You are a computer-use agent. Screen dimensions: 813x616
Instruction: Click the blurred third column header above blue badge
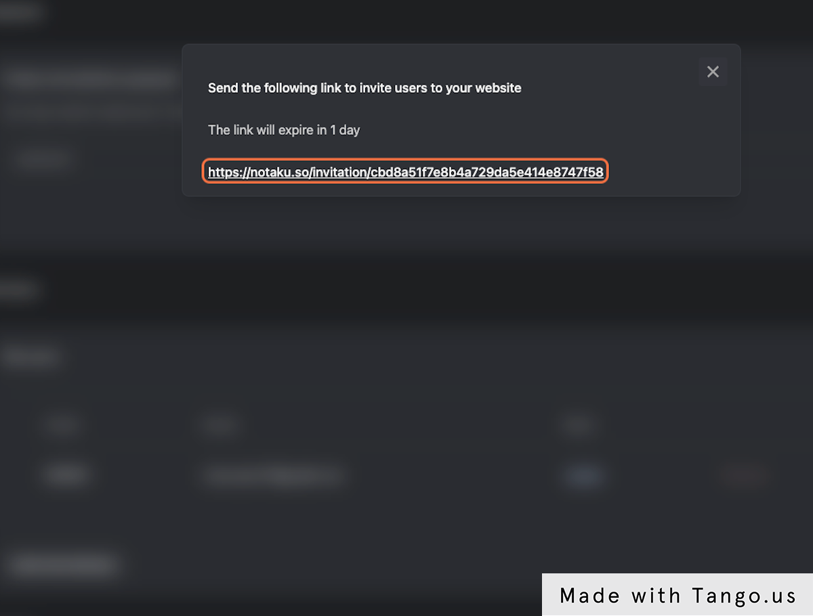pos(578,425)
